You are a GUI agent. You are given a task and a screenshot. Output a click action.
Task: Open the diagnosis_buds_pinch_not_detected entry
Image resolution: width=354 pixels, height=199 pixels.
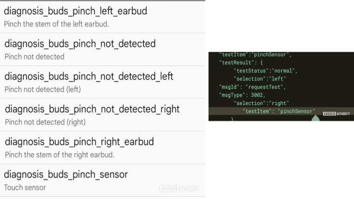(102, 49)
